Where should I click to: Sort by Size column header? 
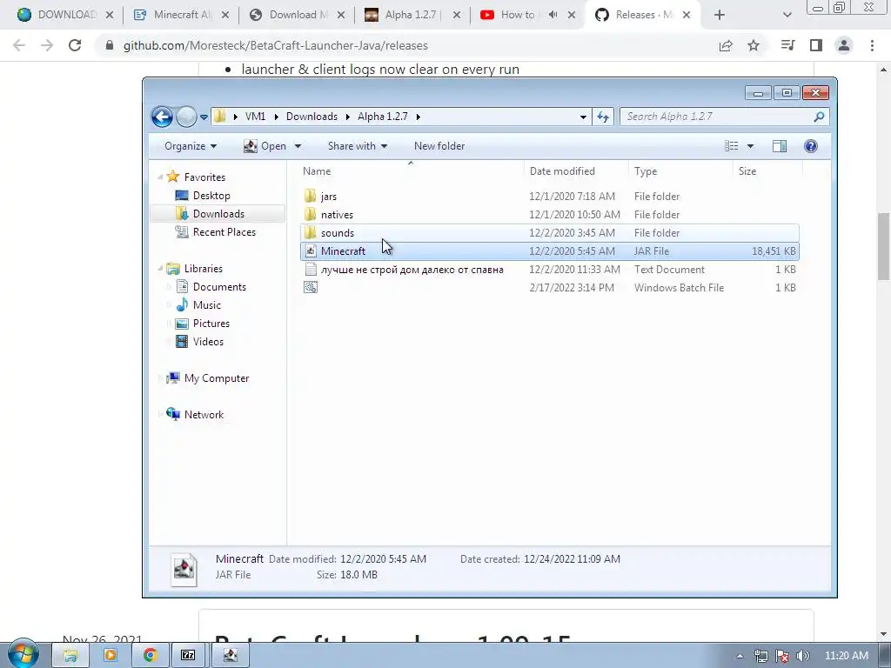[x=747, y=171]
